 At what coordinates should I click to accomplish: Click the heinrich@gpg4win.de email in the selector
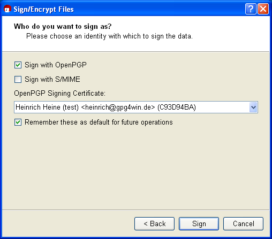pos(118,107)
